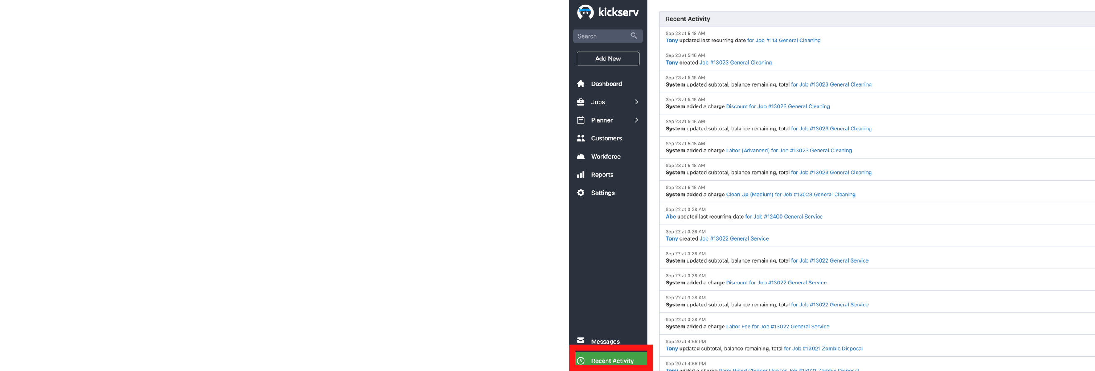Viewport: 1095px width, 371px height.
Task: Open Dashboard via the house icon
Action: (581, 84)
